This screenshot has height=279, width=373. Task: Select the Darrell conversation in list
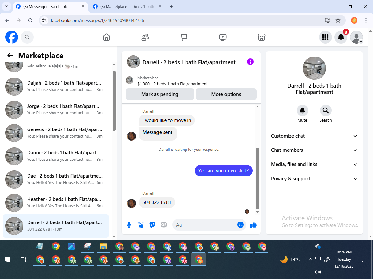[56, 226]
